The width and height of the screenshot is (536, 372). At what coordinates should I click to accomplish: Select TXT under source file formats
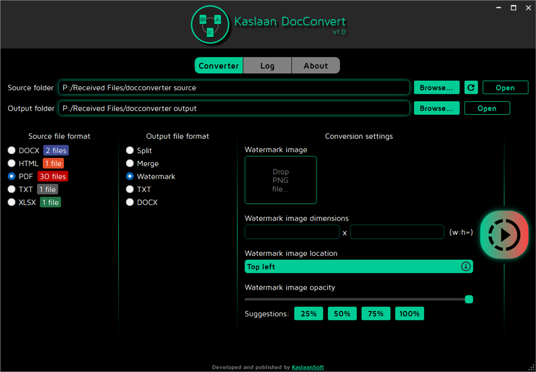point(11,189)
